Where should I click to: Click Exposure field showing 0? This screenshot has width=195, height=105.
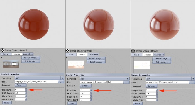20,90
